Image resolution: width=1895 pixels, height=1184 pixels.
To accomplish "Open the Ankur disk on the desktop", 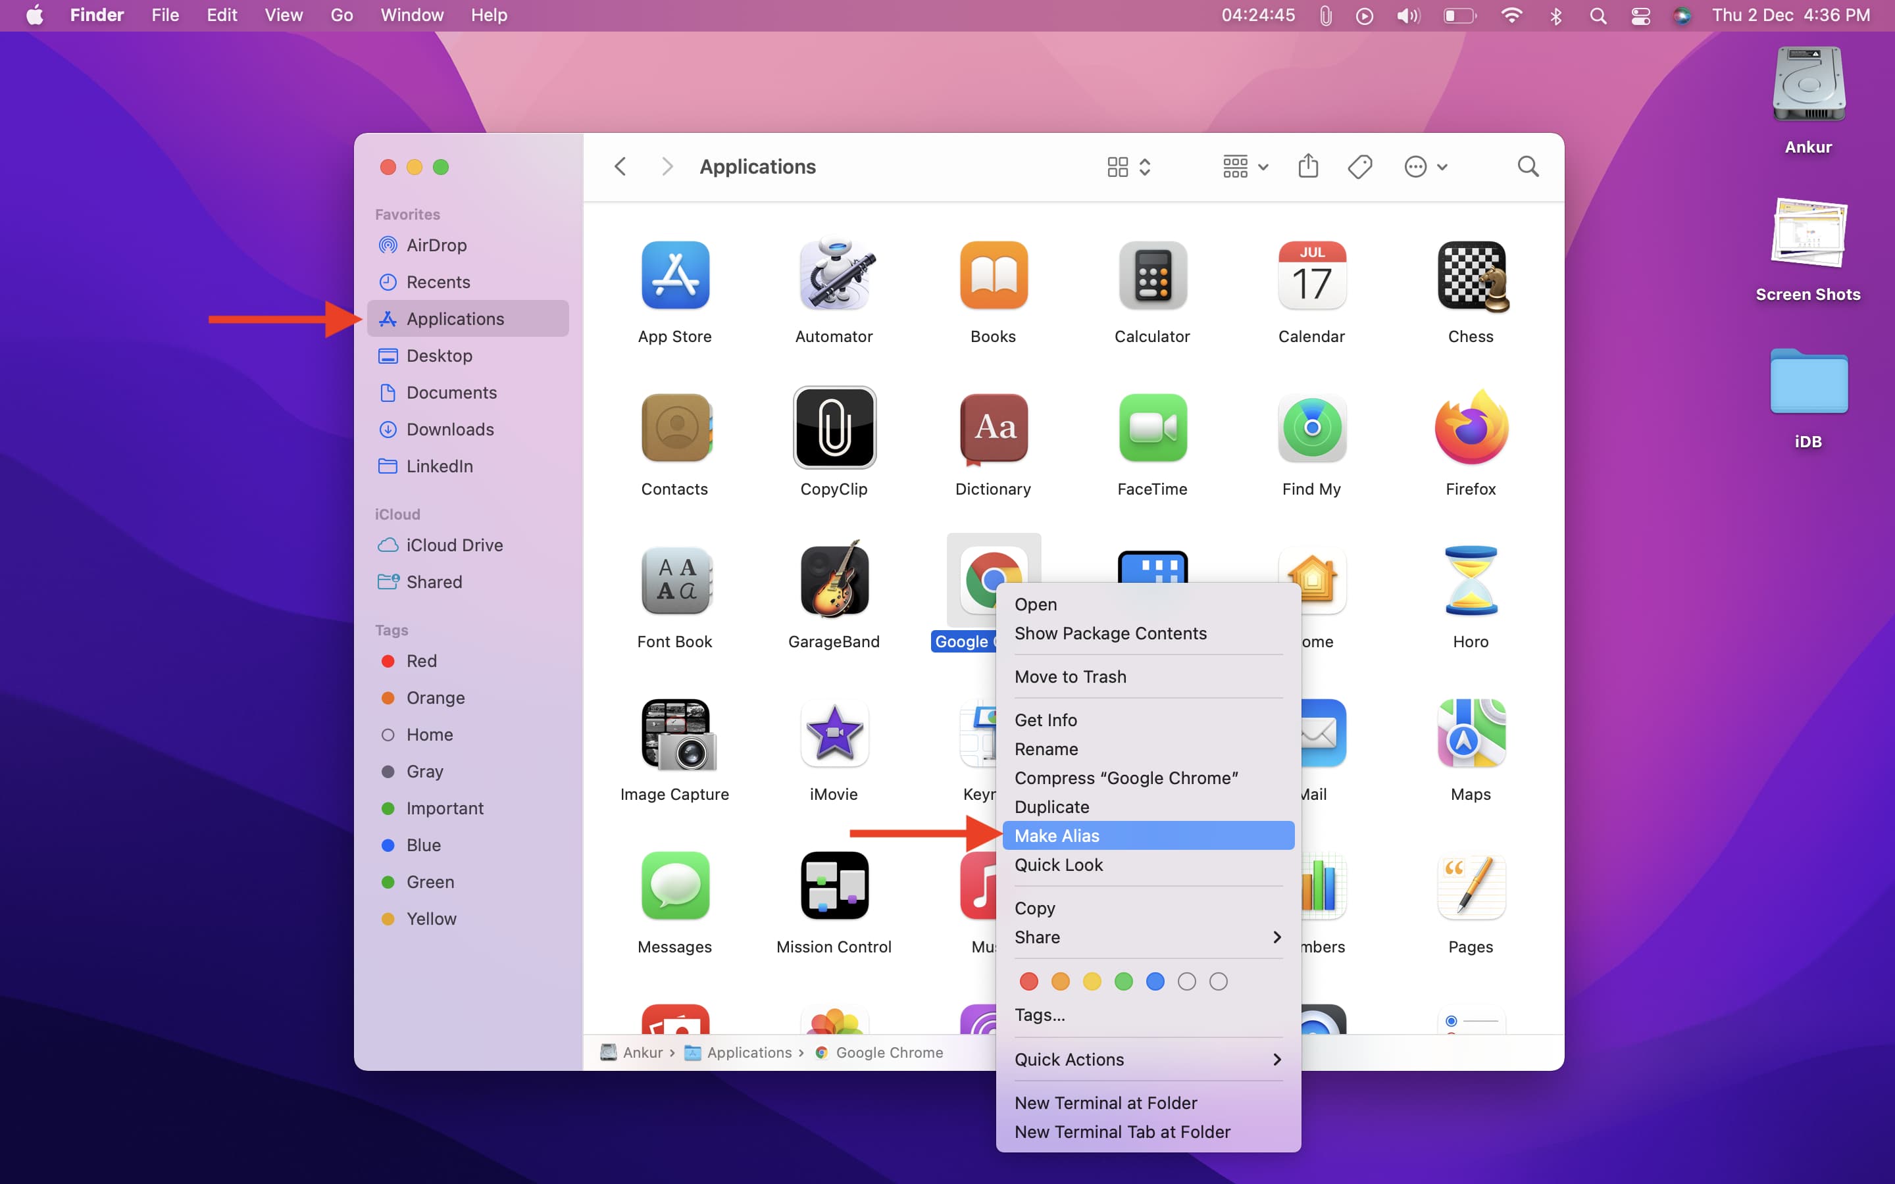I will tap(1808, 84).
